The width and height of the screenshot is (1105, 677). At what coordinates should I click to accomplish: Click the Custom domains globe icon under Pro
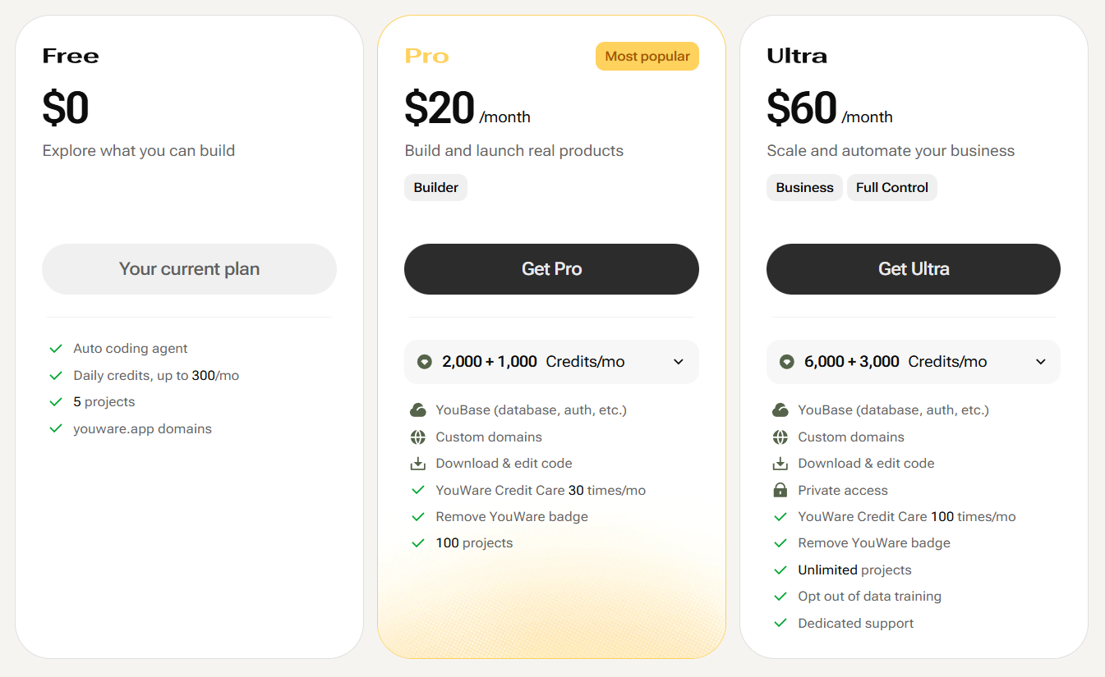pos(418,437)
